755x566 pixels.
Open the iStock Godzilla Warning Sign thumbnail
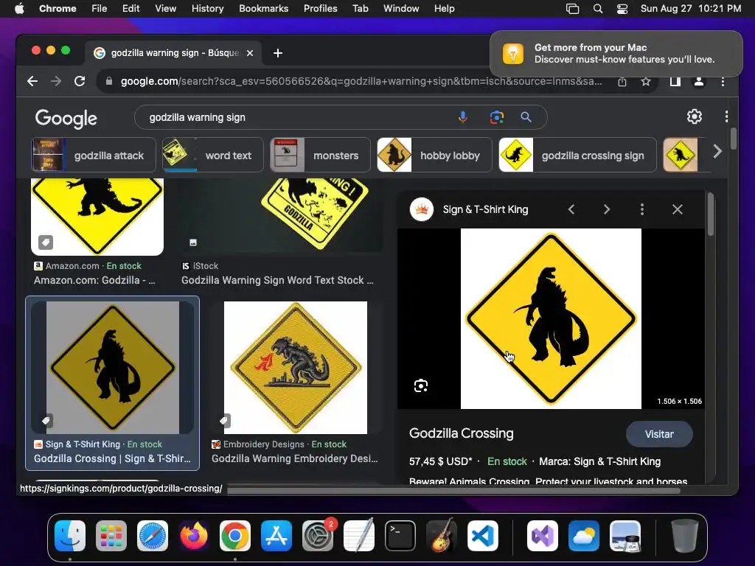[x=282, y=215]
